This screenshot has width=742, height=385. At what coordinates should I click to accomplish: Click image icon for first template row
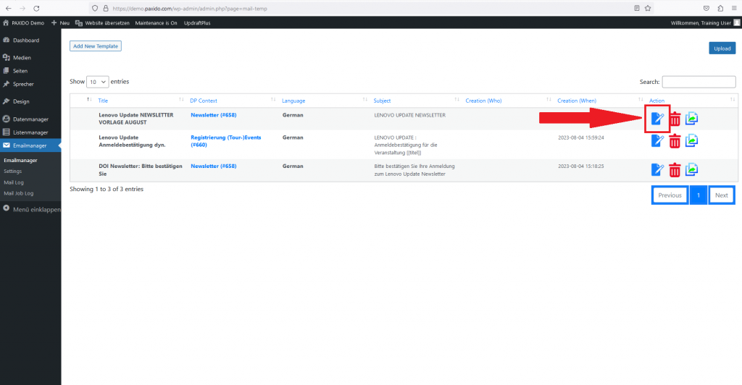(x=692, y=119)
